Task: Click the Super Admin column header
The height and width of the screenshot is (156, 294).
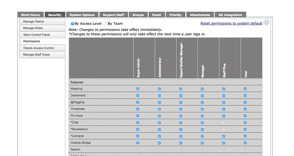Action: (144, 58)
